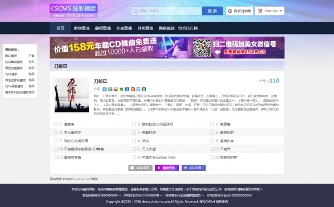Click 购买 next to Djkk模板
Image resolution: width=334 pixels, height=207 pixels.
32,74
